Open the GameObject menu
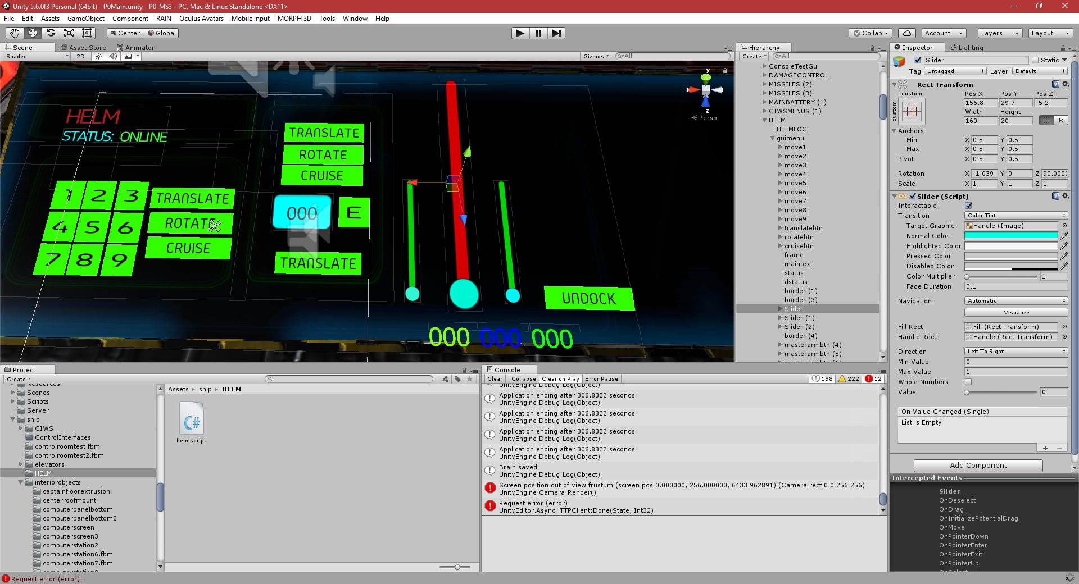Image resolution: width=1079 pixels, height=584 pixels. point(85,18)
